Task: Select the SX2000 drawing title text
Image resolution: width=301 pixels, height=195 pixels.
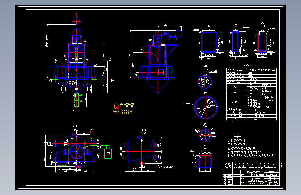Action: (255, 179)
